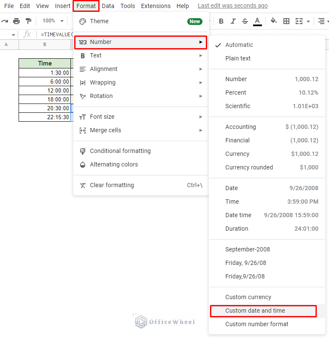Click the Format menu
This screenshot has width=329, height=338.
coord(86,6)
